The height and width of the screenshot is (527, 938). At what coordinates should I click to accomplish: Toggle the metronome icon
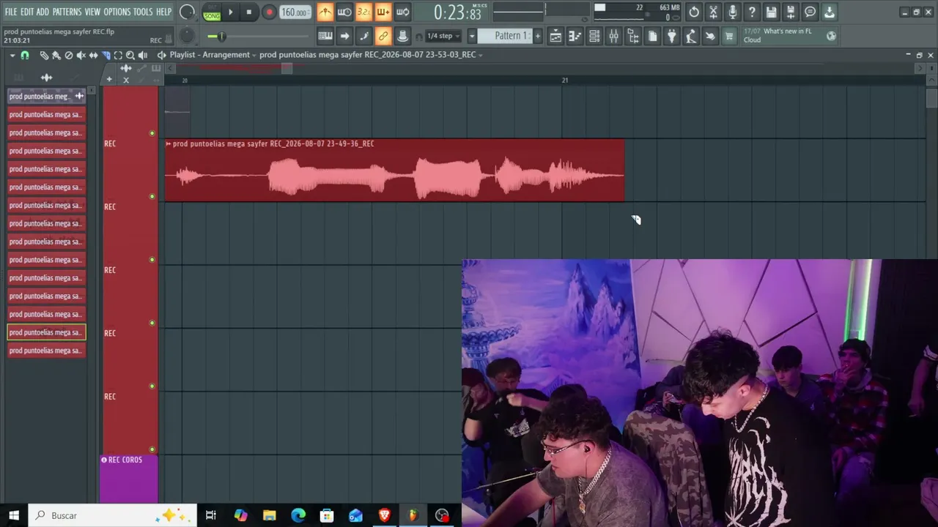325,12
